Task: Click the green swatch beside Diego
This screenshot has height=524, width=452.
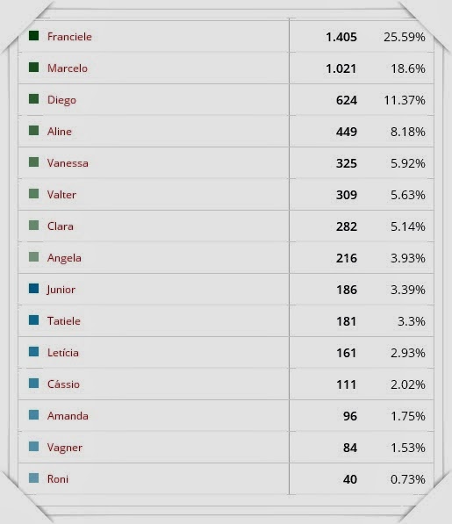Action: 33,99
